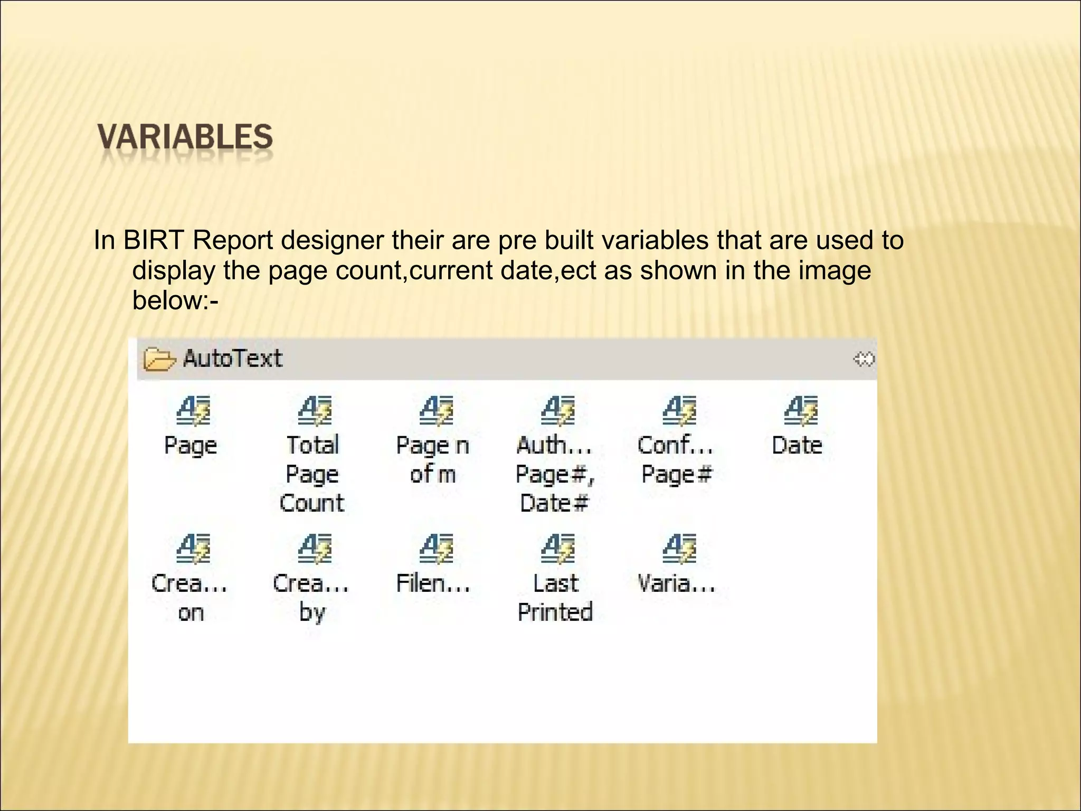1081x811 pixels.
Task: Select the Conf... Page# AutoText icon
Action: tap(679, 410)
